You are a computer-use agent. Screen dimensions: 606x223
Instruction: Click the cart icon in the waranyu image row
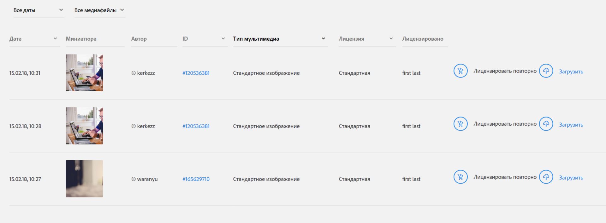(460, 177)
